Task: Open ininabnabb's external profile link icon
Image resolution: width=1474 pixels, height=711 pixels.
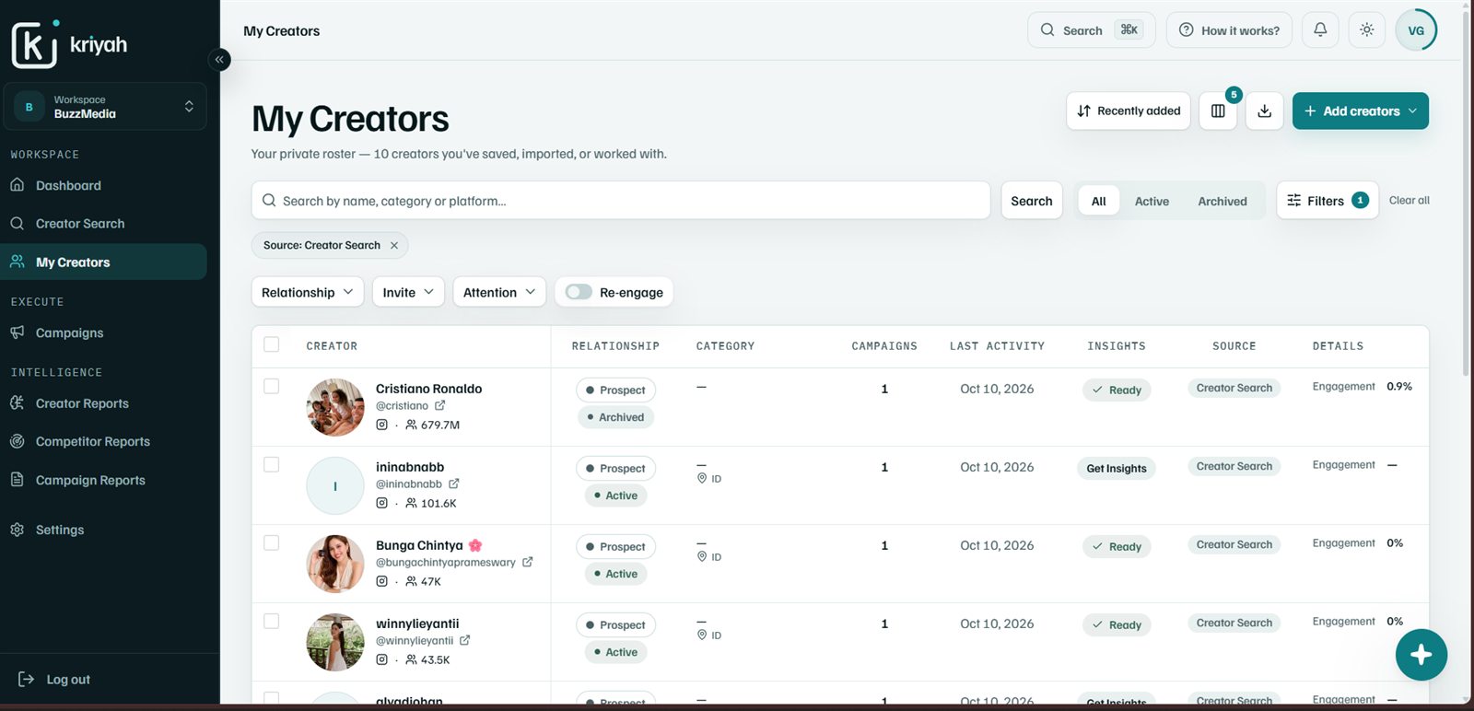Action: [454, 484]
